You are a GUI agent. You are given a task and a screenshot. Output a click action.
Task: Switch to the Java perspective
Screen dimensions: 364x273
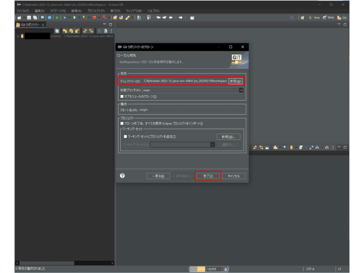[x=314, y=18]
